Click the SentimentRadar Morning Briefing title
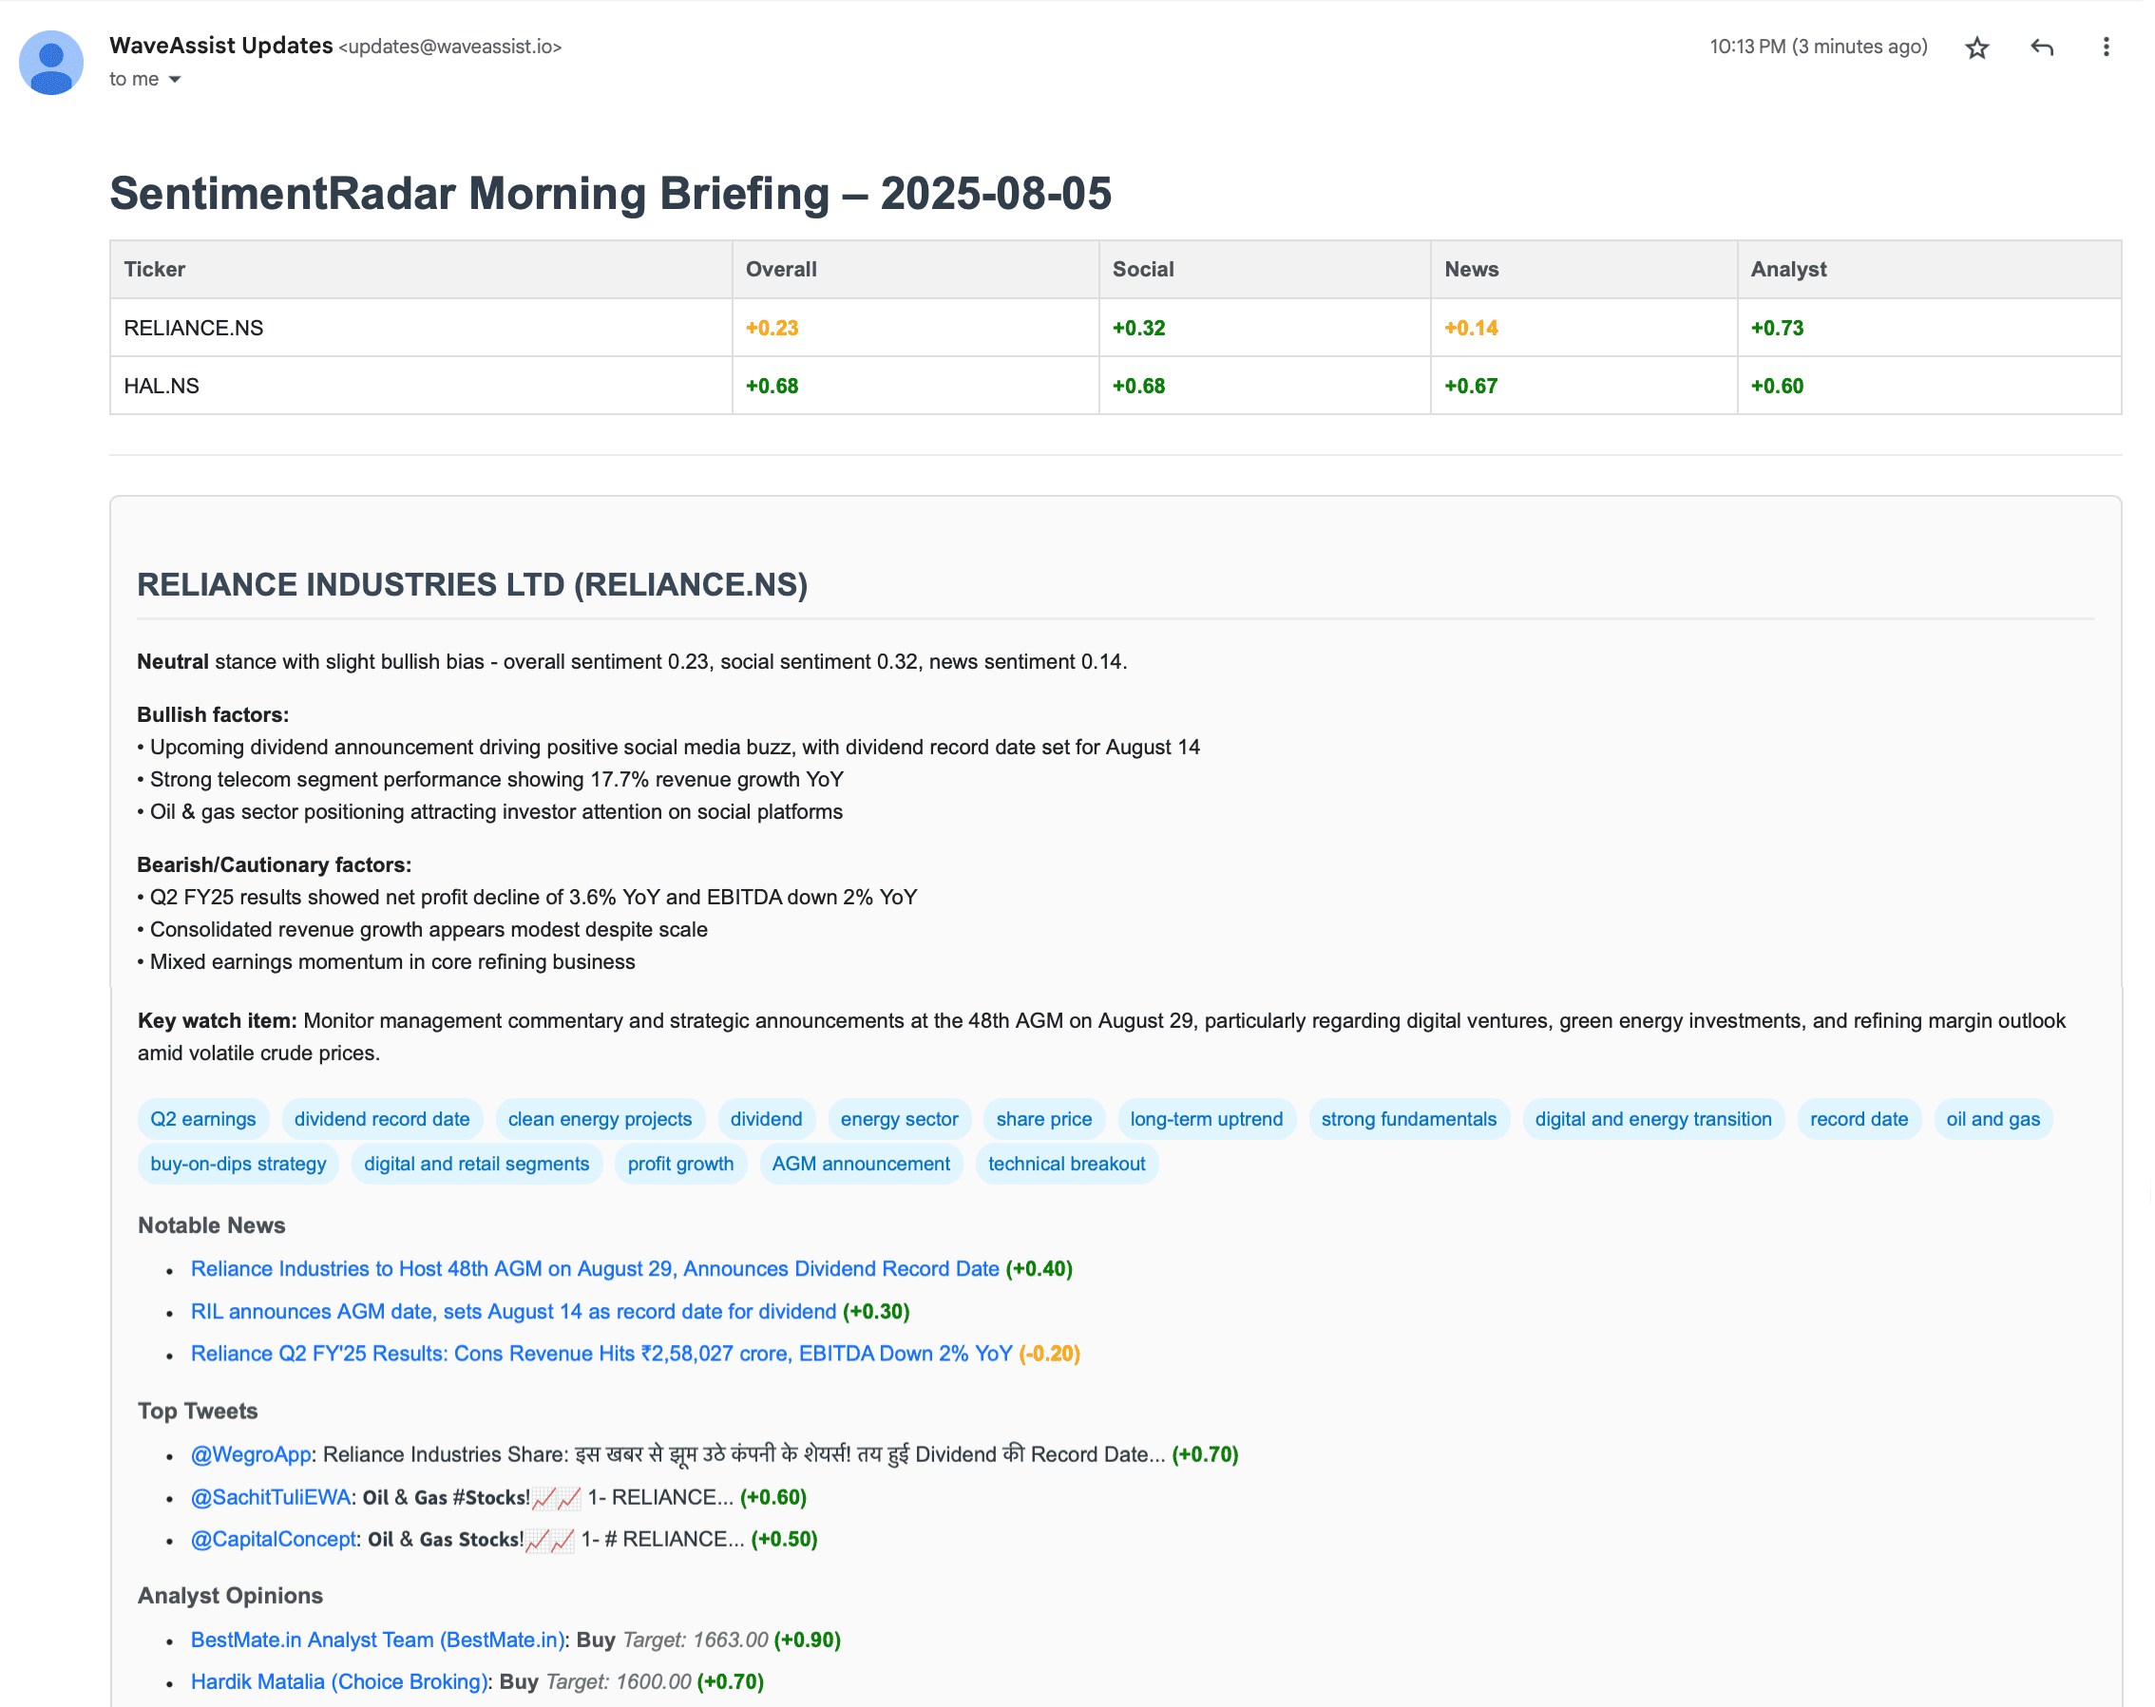The image size is (2155, 1707). [x=610, y=193]
